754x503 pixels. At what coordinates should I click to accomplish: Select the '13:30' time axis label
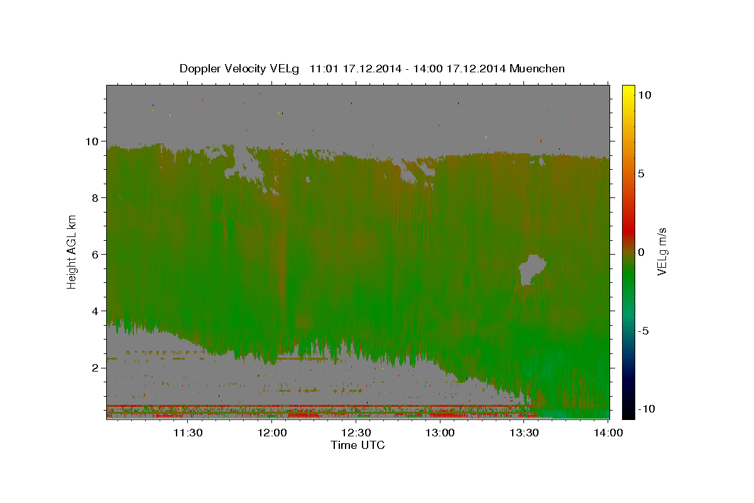(x=524, y=433)
